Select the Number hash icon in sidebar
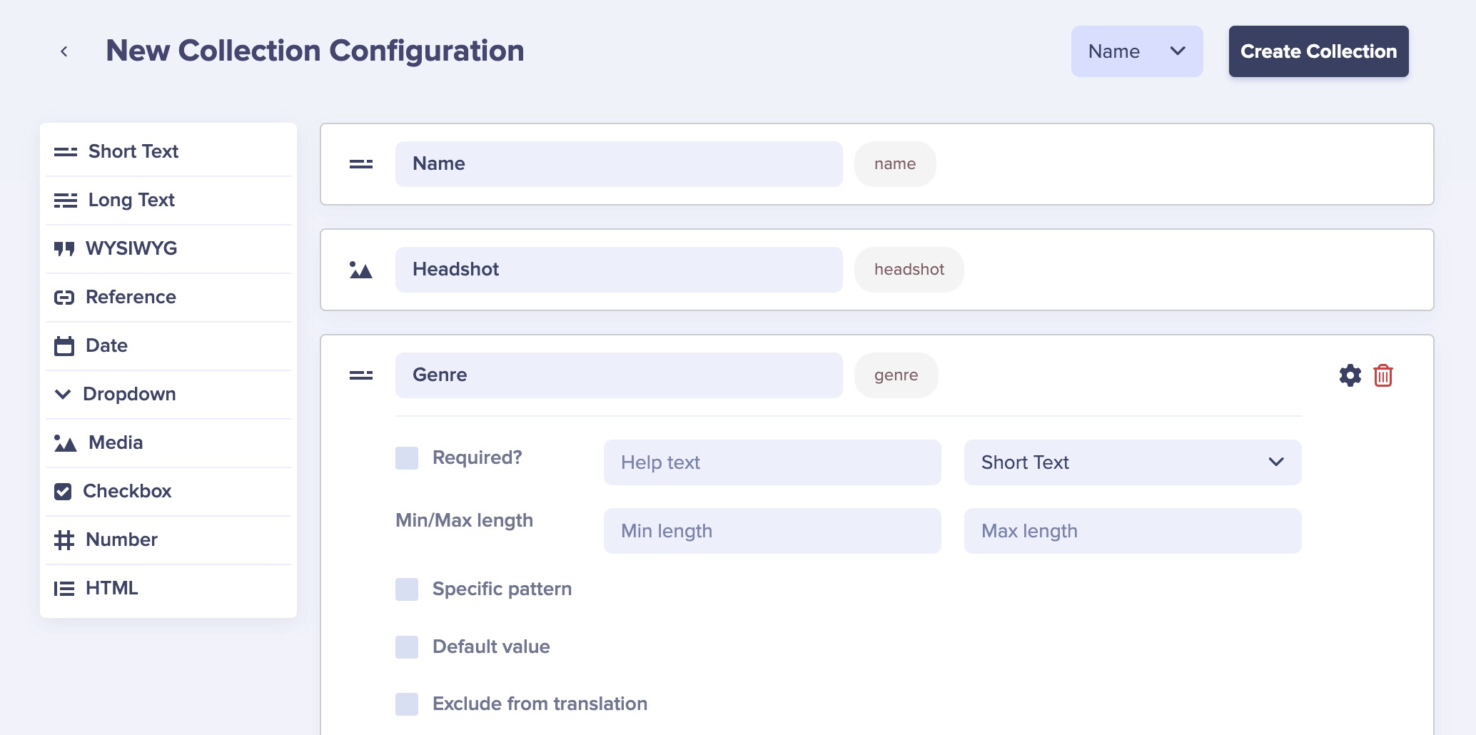1476x735 pixels. (x=64, y=539)
